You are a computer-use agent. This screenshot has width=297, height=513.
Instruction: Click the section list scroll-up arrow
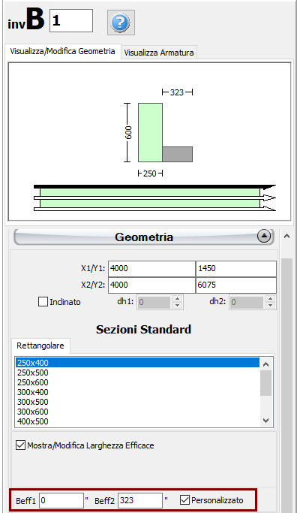click(266, 364)
